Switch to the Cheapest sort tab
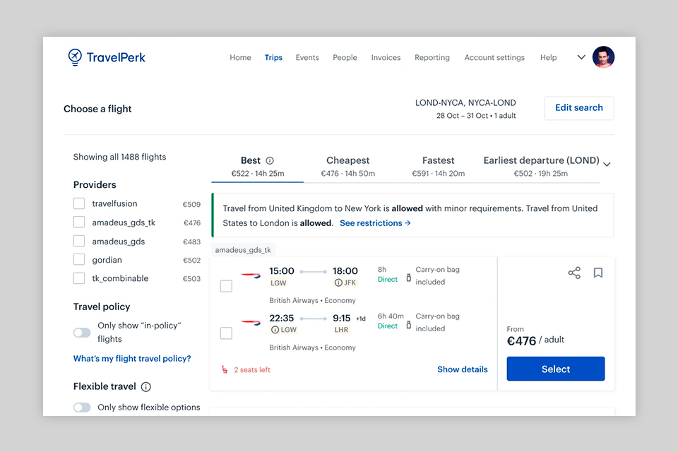The image size is (678, 452). (348, 167)
